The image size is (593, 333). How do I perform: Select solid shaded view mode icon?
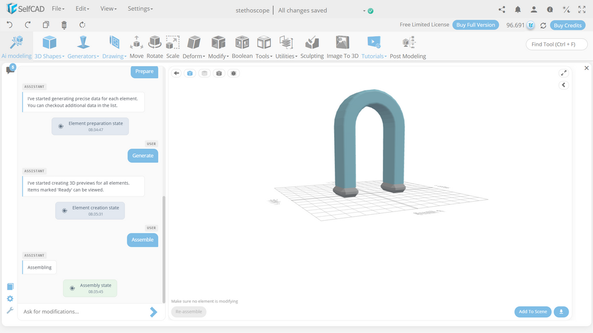click(x=190, y=74)
